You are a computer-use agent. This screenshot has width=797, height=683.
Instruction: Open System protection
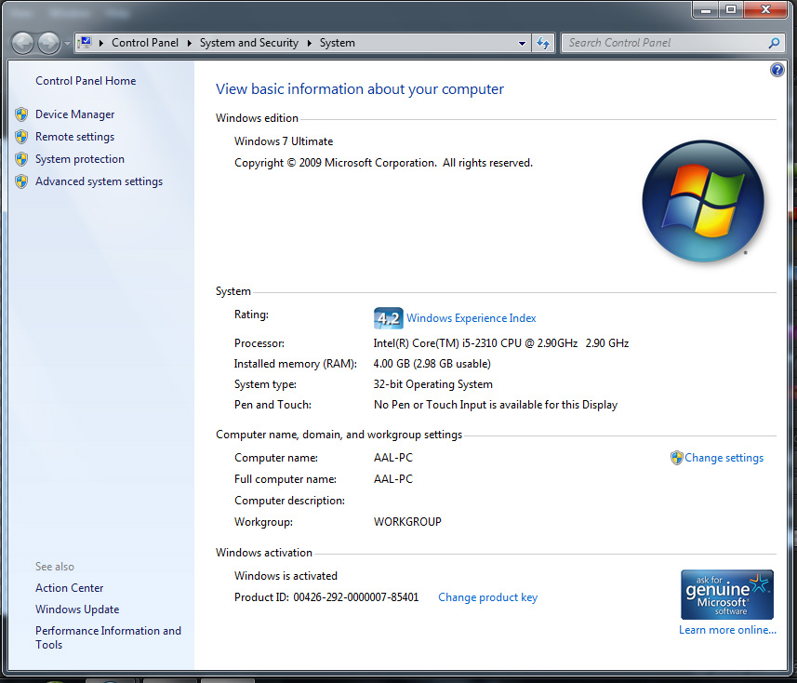pos(80,159)
